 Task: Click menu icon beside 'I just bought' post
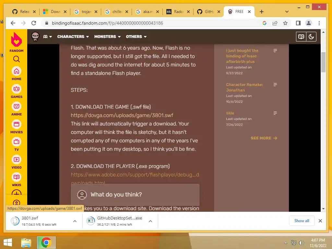[x=275, y=51]
